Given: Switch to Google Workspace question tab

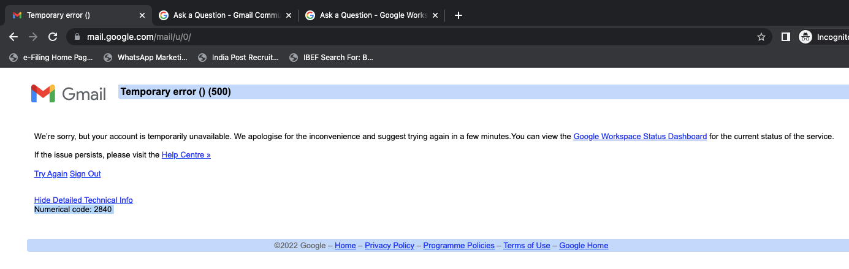Looking at the screenshot, I should pos(368,15).
